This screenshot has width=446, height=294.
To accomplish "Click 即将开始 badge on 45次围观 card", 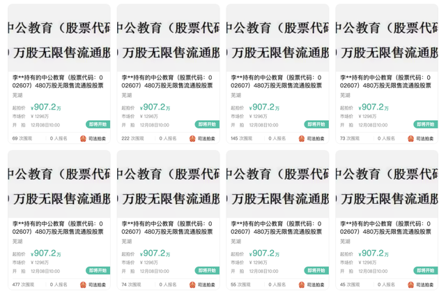I will [x=426, y=271].
